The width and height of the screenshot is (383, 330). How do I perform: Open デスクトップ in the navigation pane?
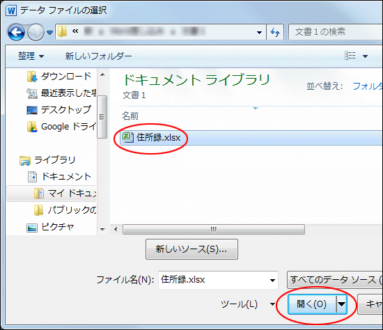coord(59,110)
